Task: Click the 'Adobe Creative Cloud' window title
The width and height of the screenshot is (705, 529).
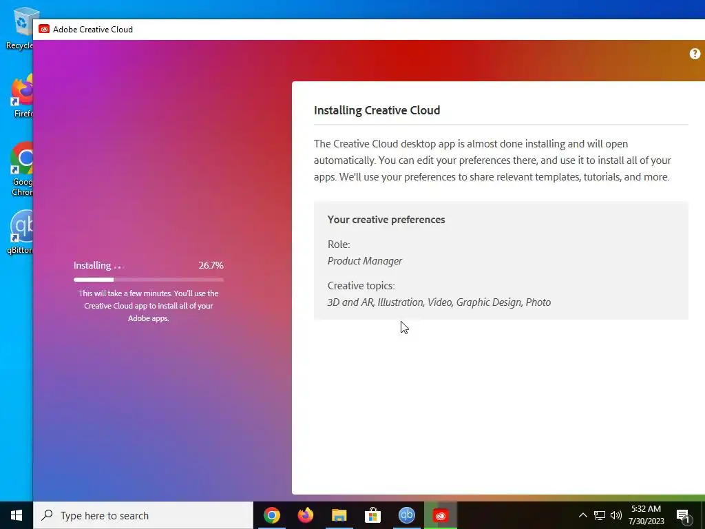Action: point(93,29)
